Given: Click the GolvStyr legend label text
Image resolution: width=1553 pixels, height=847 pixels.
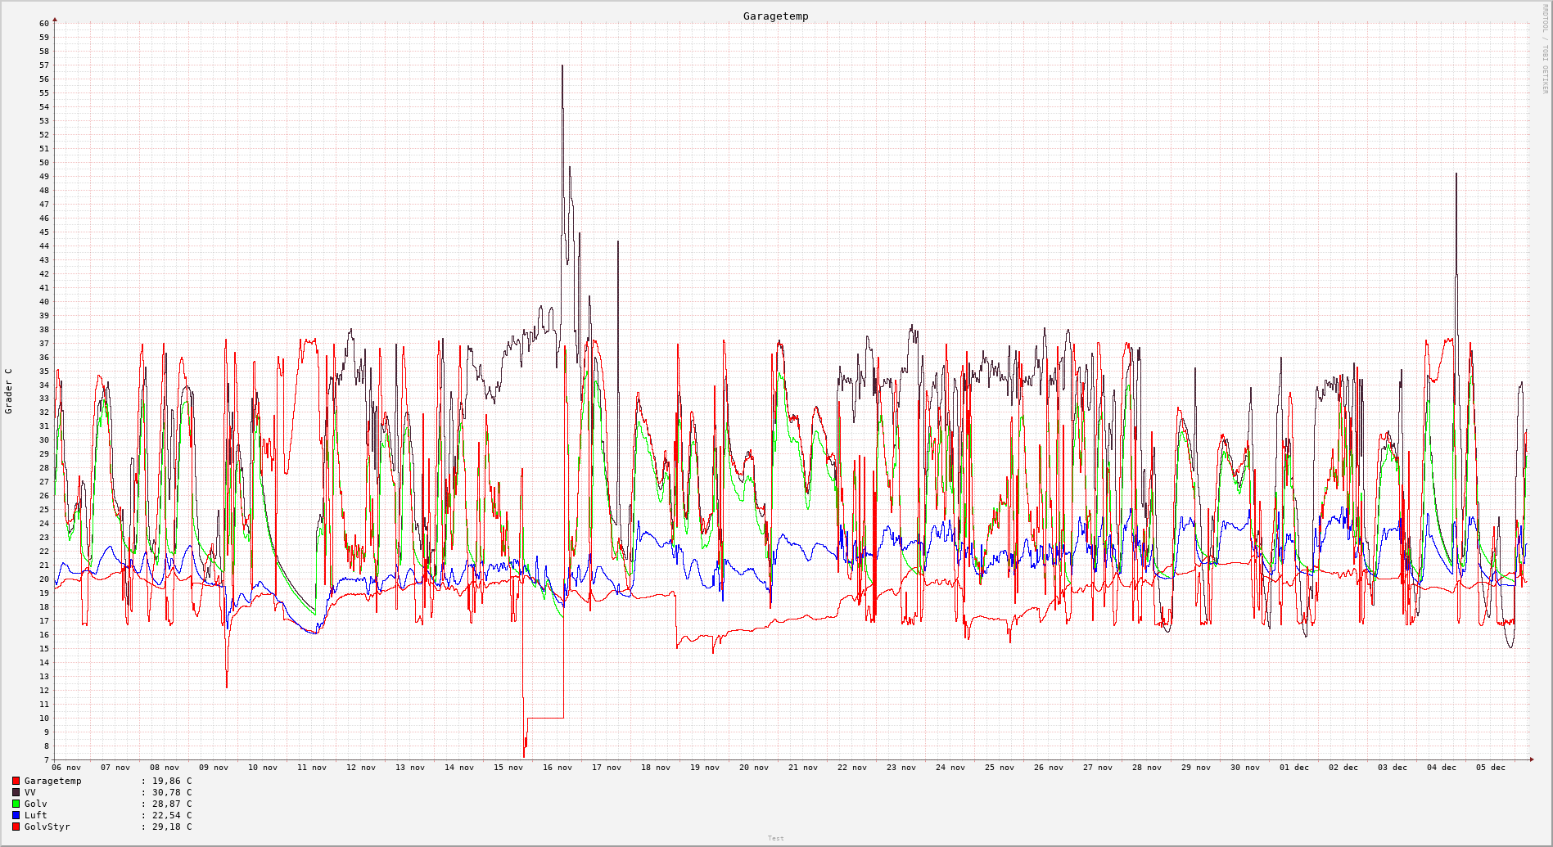Looking at the screenshot, I should [x=47, y=827].
